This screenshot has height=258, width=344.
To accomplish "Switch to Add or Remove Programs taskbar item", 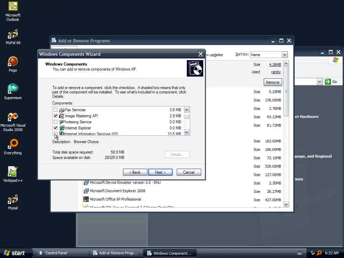I will point(116,253).
